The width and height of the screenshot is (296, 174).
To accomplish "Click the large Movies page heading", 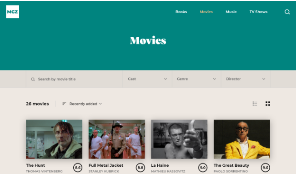I will tap(148, 40).
